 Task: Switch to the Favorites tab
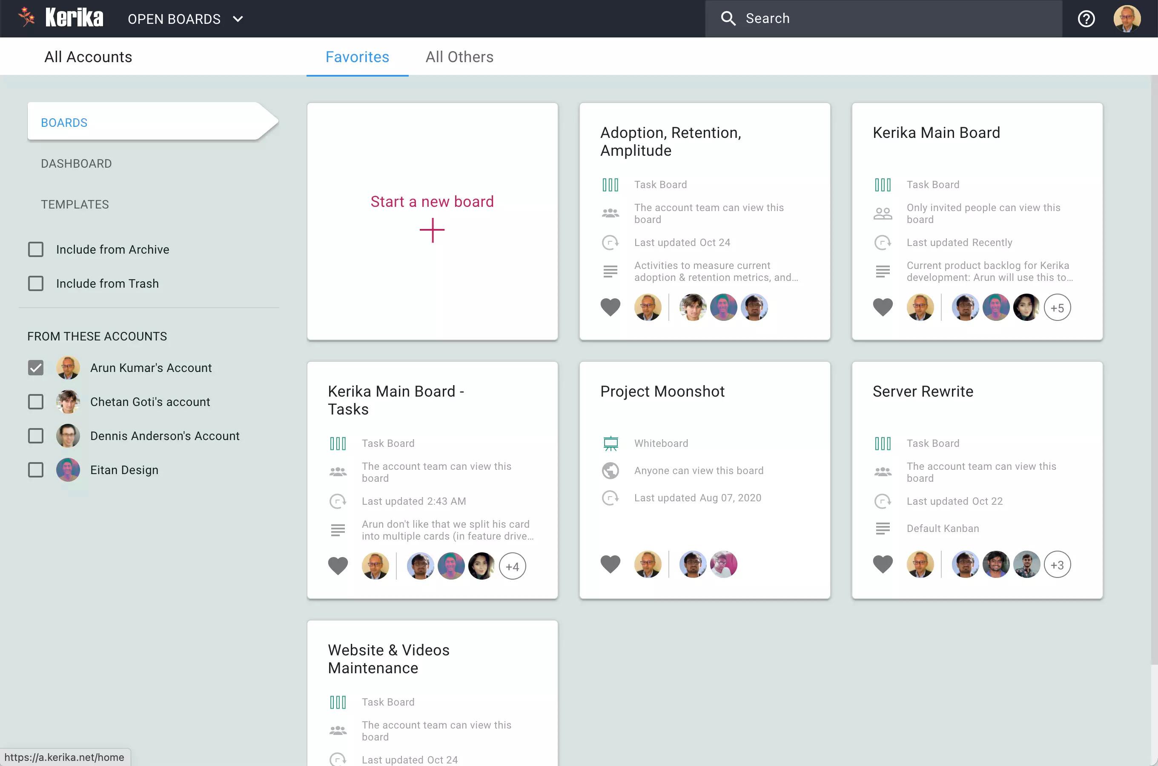tap(357, 57)
